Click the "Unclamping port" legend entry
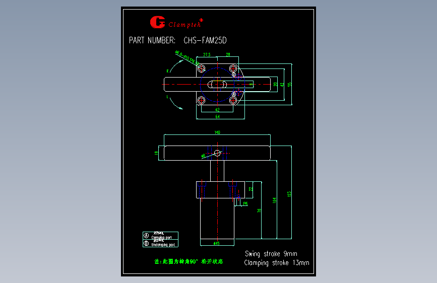 [163, 245]
